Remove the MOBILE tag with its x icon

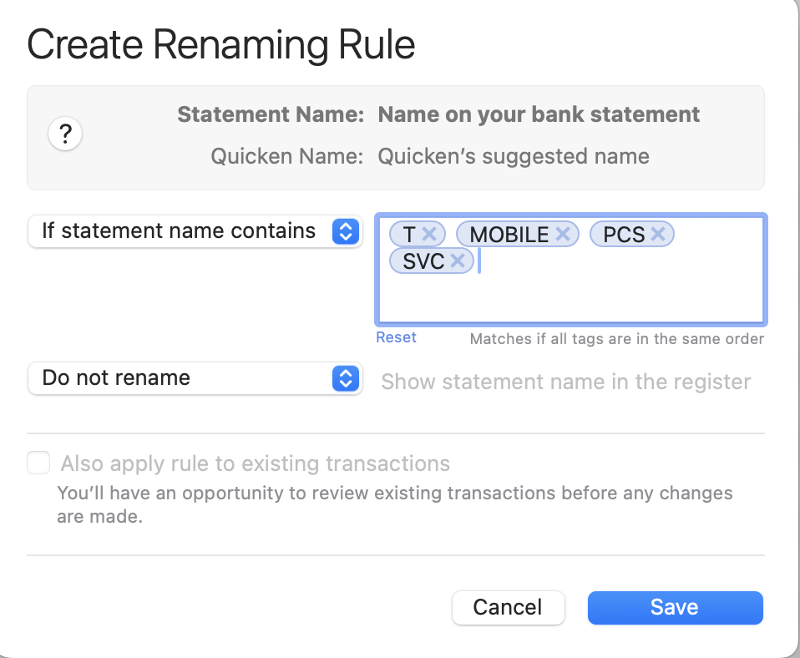click(x=563, y=235)
